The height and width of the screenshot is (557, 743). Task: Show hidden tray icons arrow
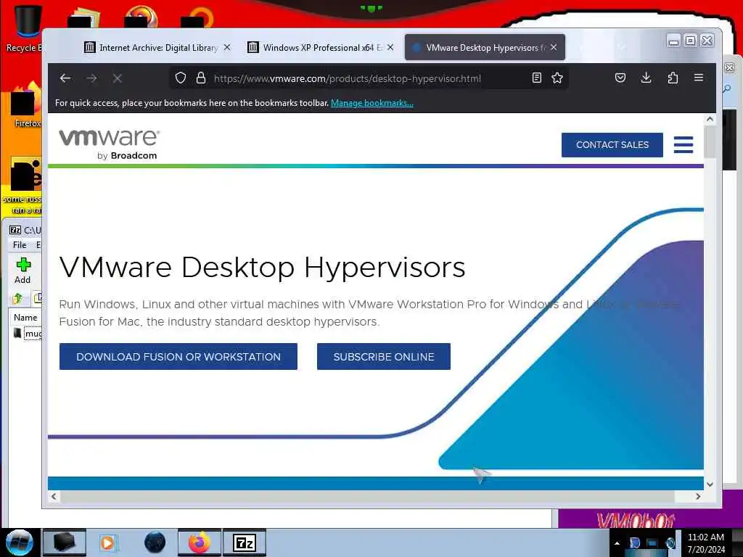pyautogui.click(x=617, y=543)
